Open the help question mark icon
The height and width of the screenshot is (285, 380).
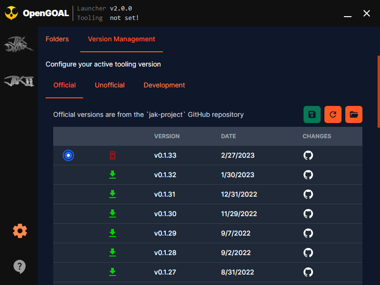pyautogui.click(x=19, y=266)
